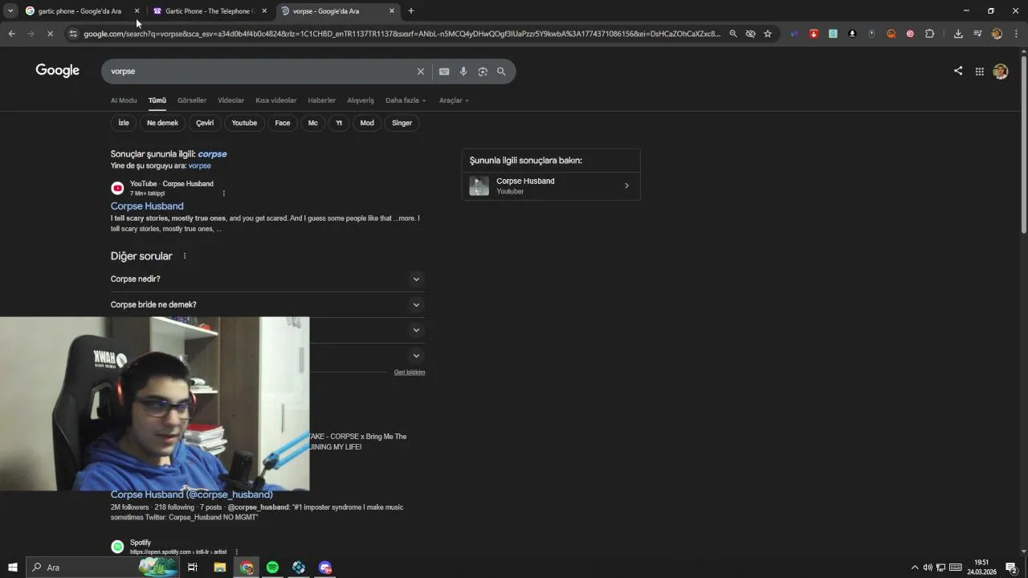Select the 'Ne demek' filter chip
1028x578 pixels.
point(162,123)
